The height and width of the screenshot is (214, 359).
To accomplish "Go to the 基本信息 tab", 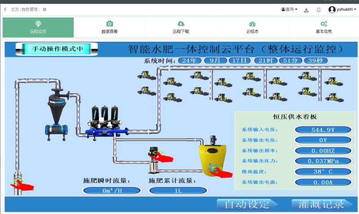I will 324,27.
